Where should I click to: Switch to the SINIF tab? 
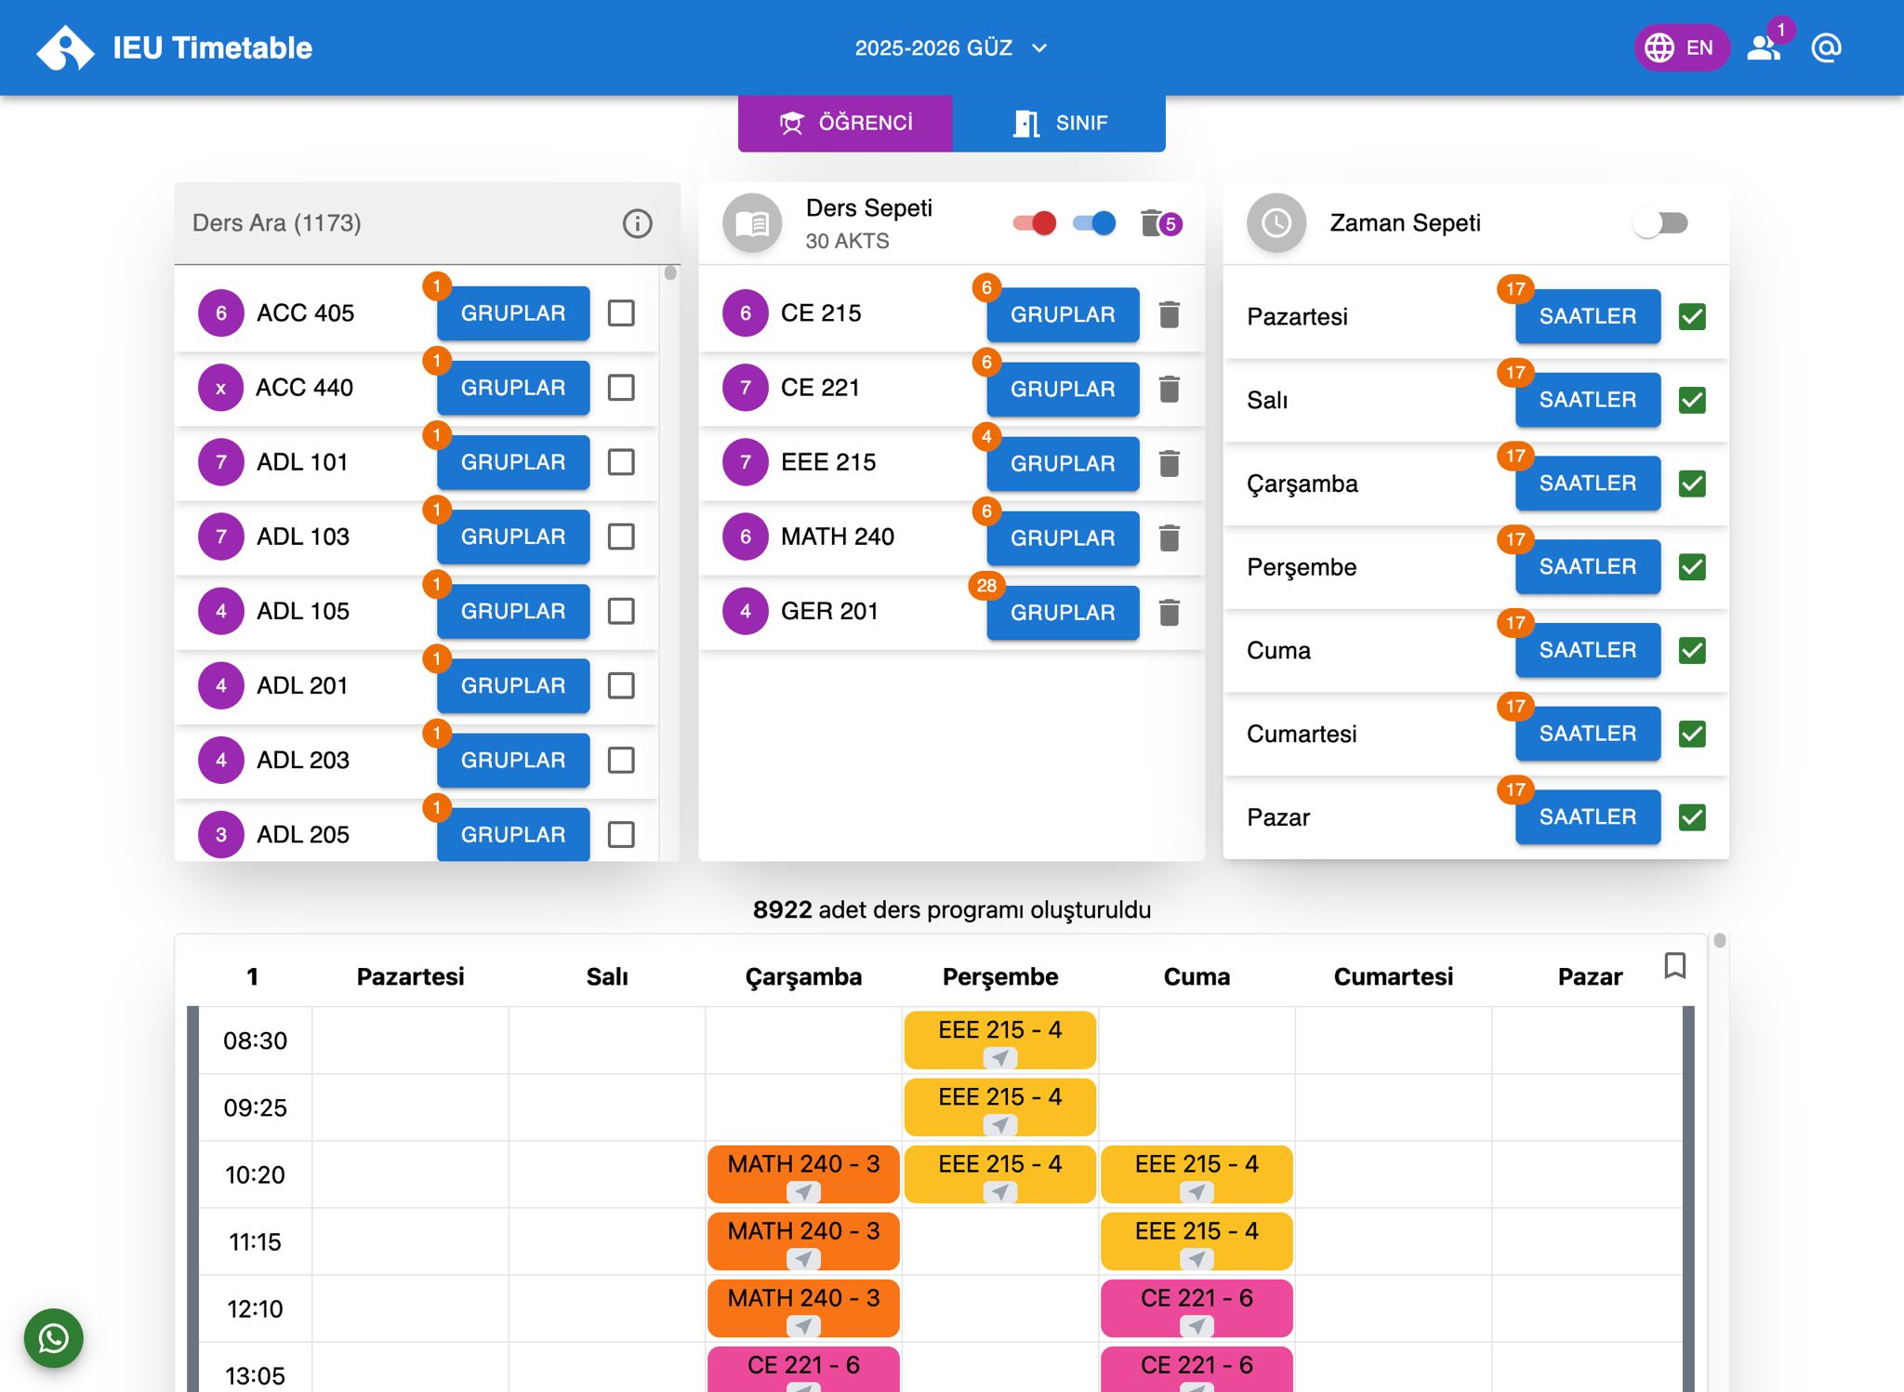point(1059,123)
